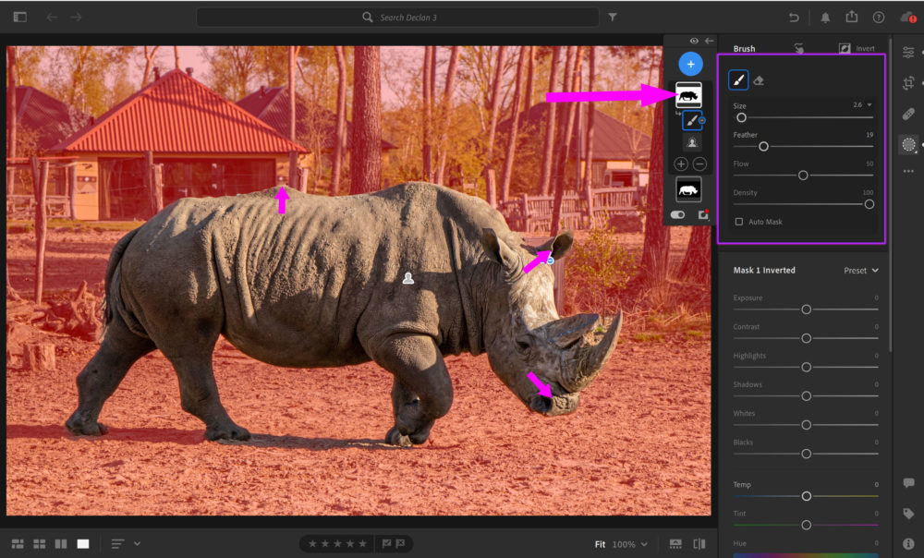The height and width of the screenshot is (558, 924).
Task: Adjust the Feather slider handle
Action: click(x=763, y=146)
